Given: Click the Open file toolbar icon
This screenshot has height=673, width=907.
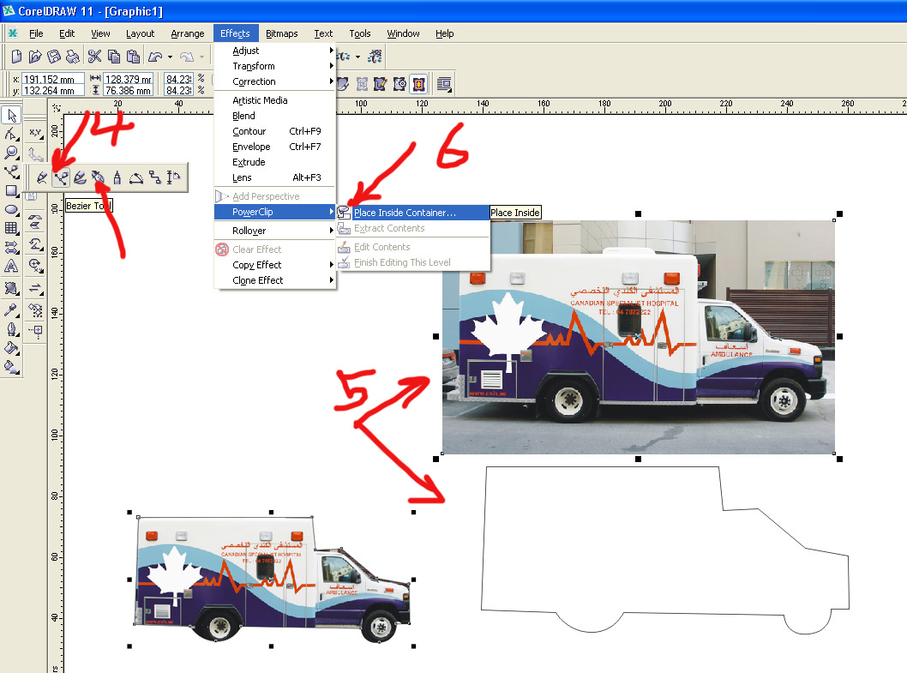Looking at the screenshot, I should 35,56.
